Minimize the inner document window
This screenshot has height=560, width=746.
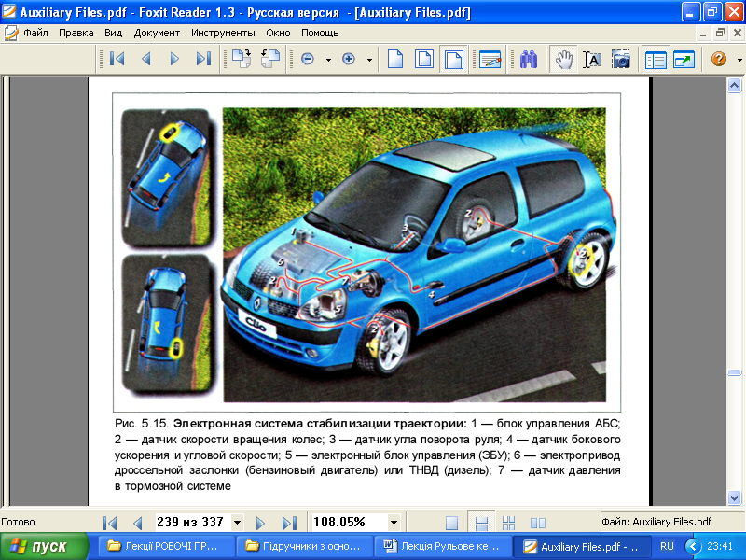tap(703, 33)
